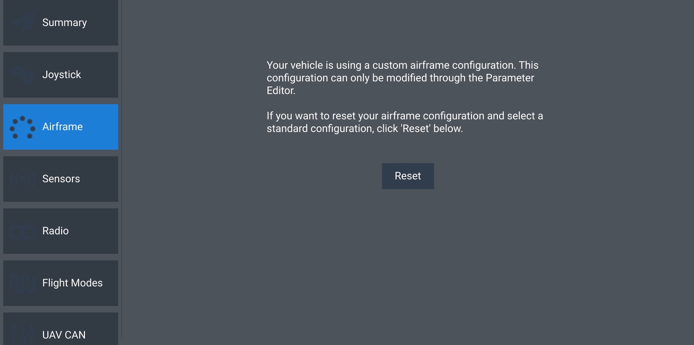Open the Radio setup section
The image size is (694, 345).
[x=55, y=231]
